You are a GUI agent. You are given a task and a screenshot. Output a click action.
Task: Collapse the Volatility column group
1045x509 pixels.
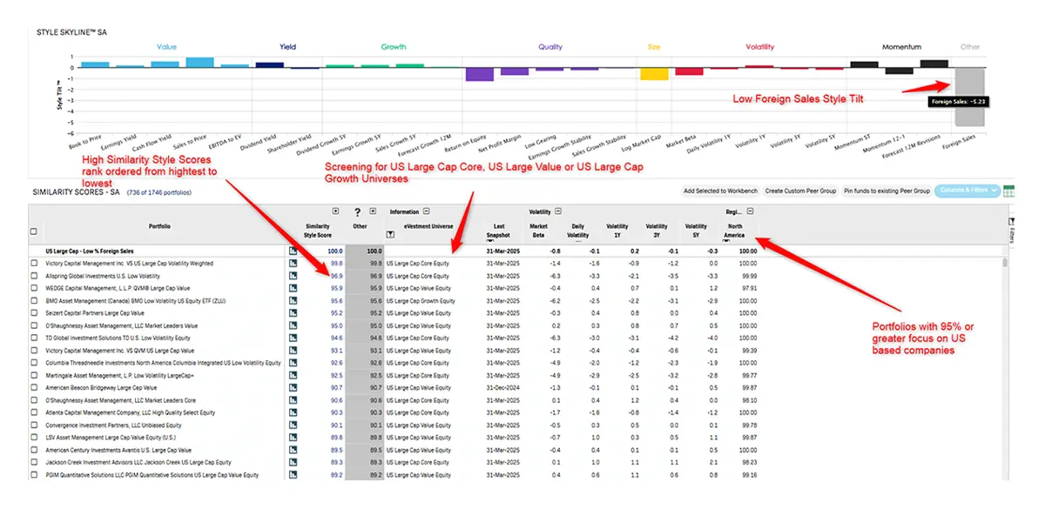point(558,211)
